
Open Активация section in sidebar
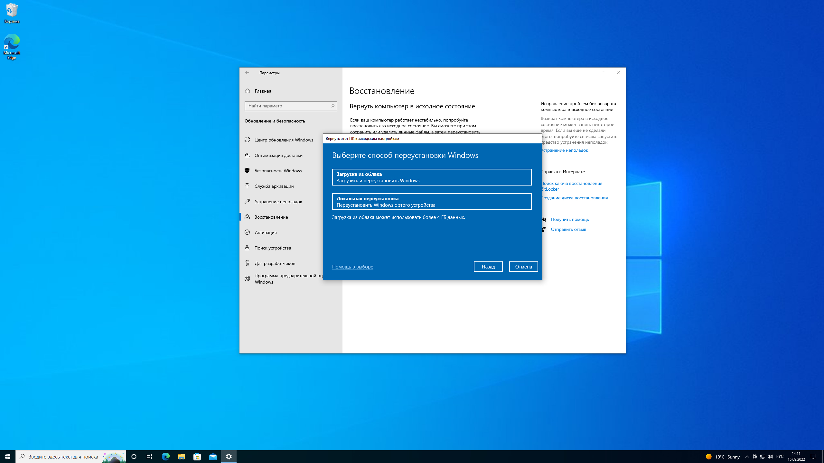pyautogui.click(x=265, y=232)
